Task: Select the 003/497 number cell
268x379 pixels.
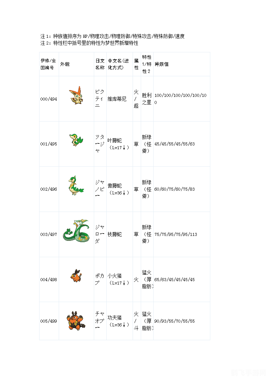Action: pyautogui.click(x=49, y=234)
